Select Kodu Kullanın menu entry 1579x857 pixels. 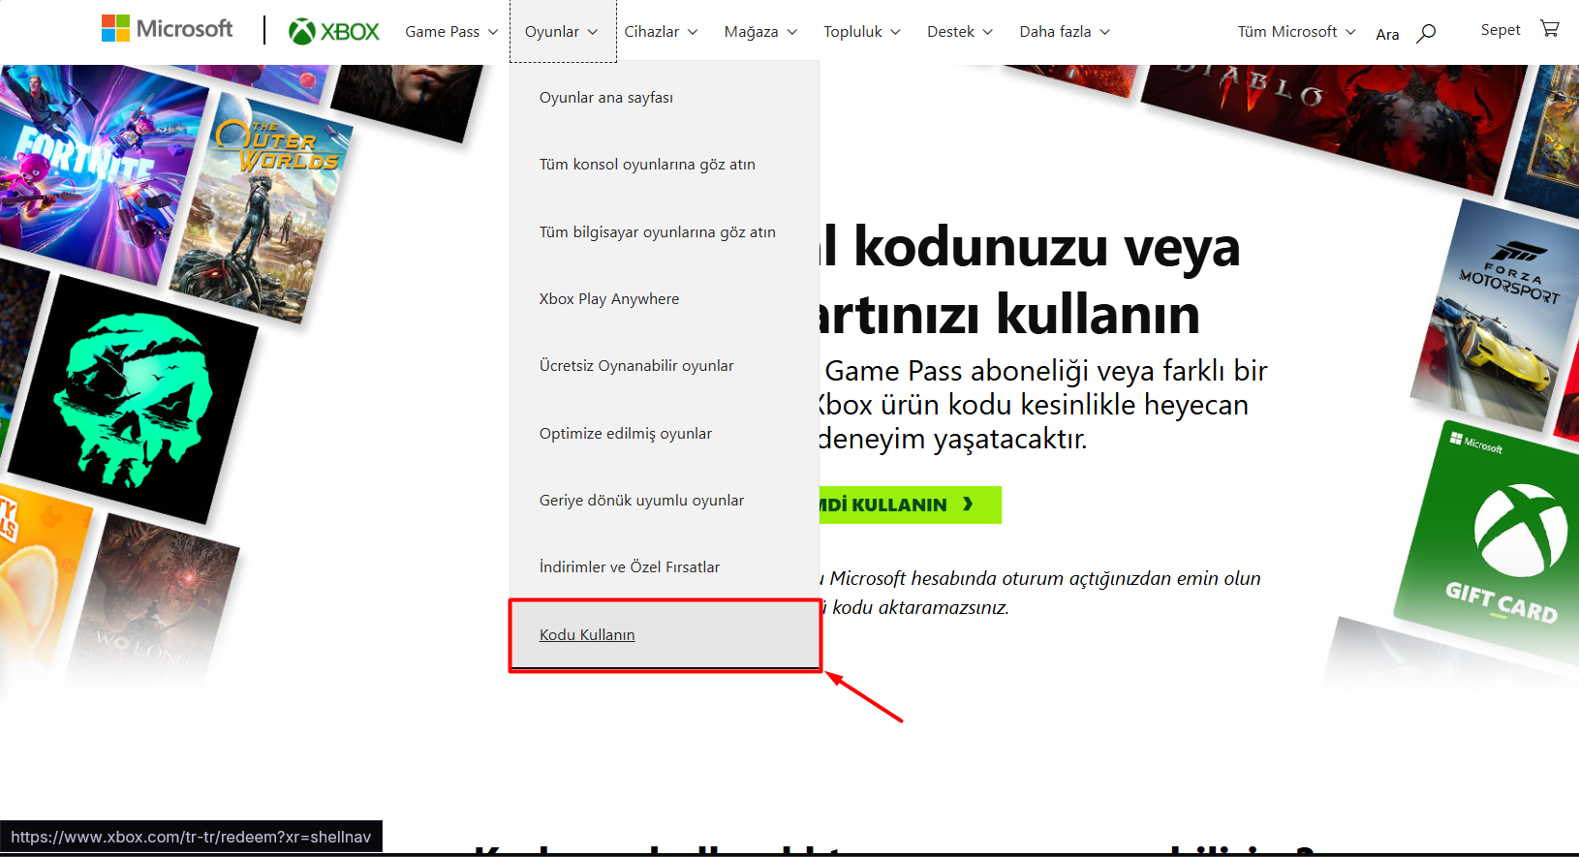point(587,635)
